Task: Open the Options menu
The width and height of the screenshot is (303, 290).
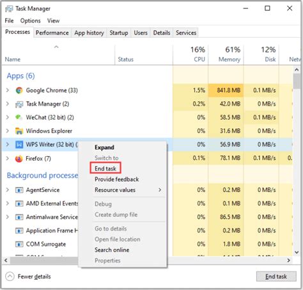Action: (30, 20)
